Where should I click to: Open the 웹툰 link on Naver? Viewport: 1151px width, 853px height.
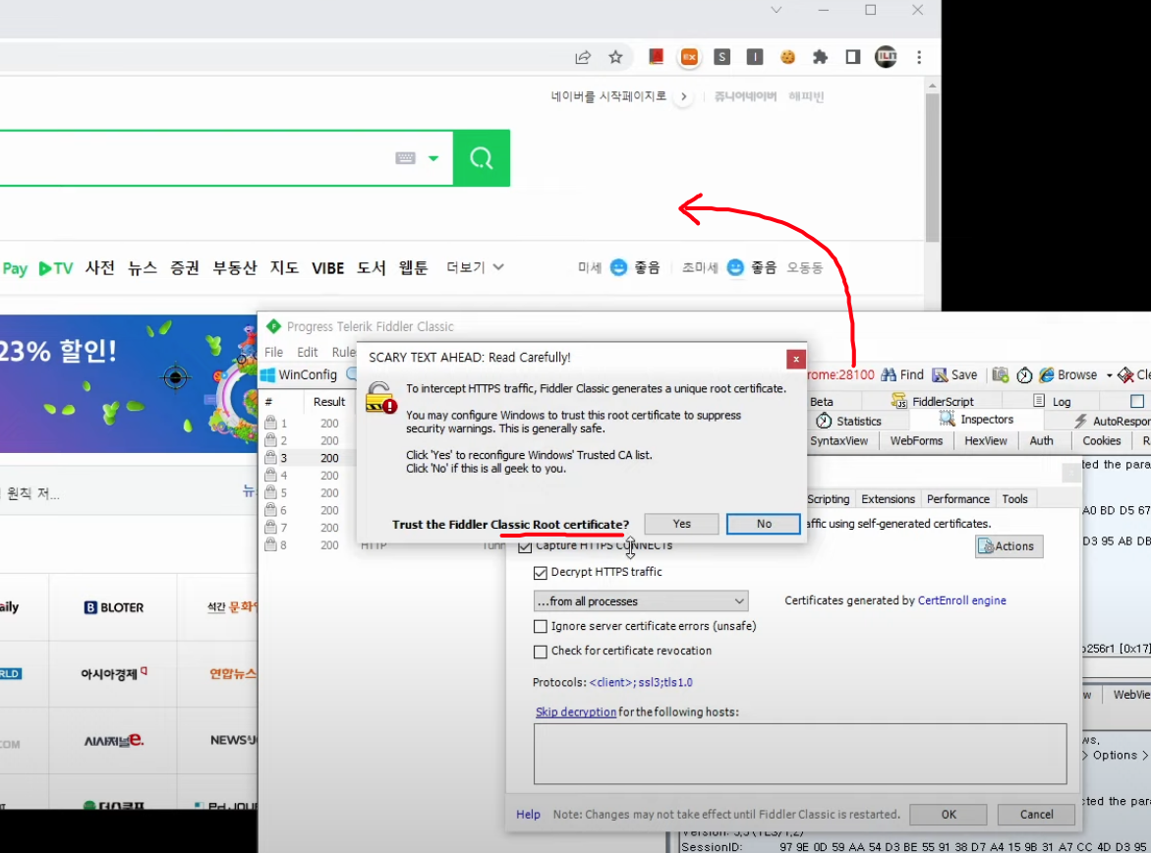[413, 268]
